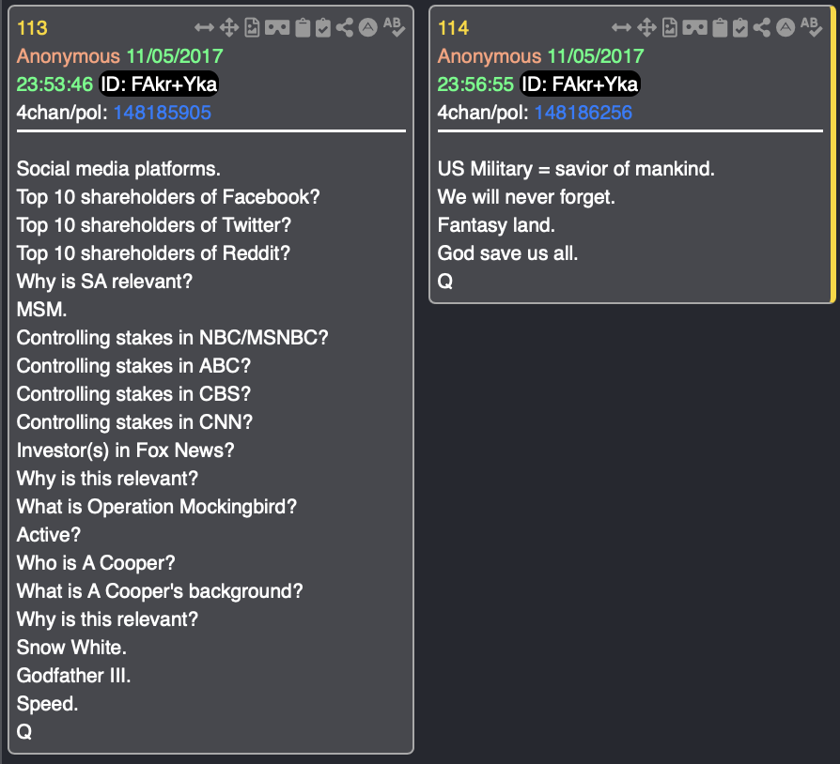Click the circled A icon on post 113
This screenshot has height=764, width=840.
(367, 28)
